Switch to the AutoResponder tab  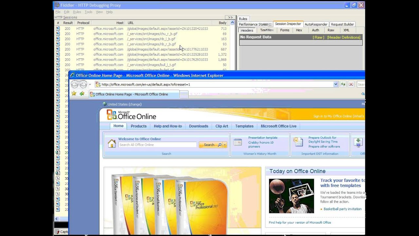[316, 24]
